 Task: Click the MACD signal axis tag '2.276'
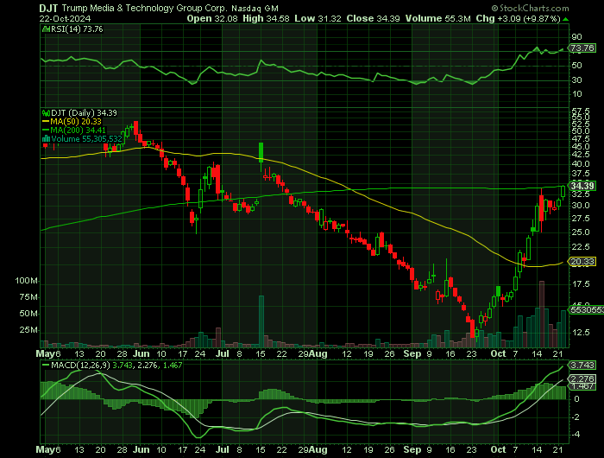click(582, 378)
